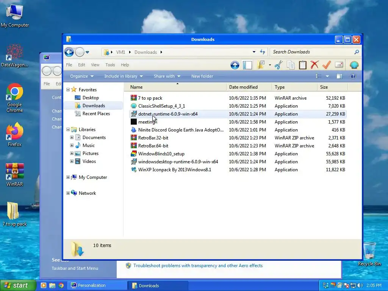Click the orange checkmark Properties icon

tap(327, 65)
